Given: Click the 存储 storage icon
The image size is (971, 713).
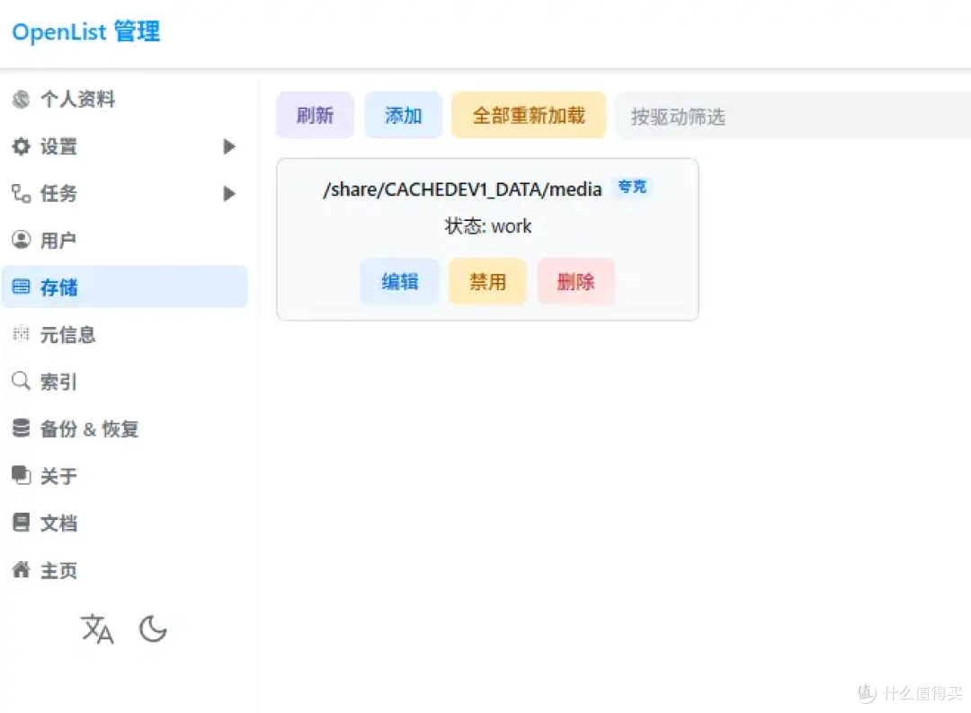Looking at the screenshot, I should (x=21, y=287).
